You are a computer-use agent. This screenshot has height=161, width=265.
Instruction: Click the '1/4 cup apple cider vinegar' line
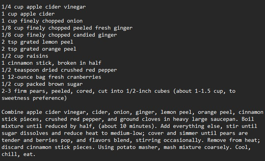(44, 7)
